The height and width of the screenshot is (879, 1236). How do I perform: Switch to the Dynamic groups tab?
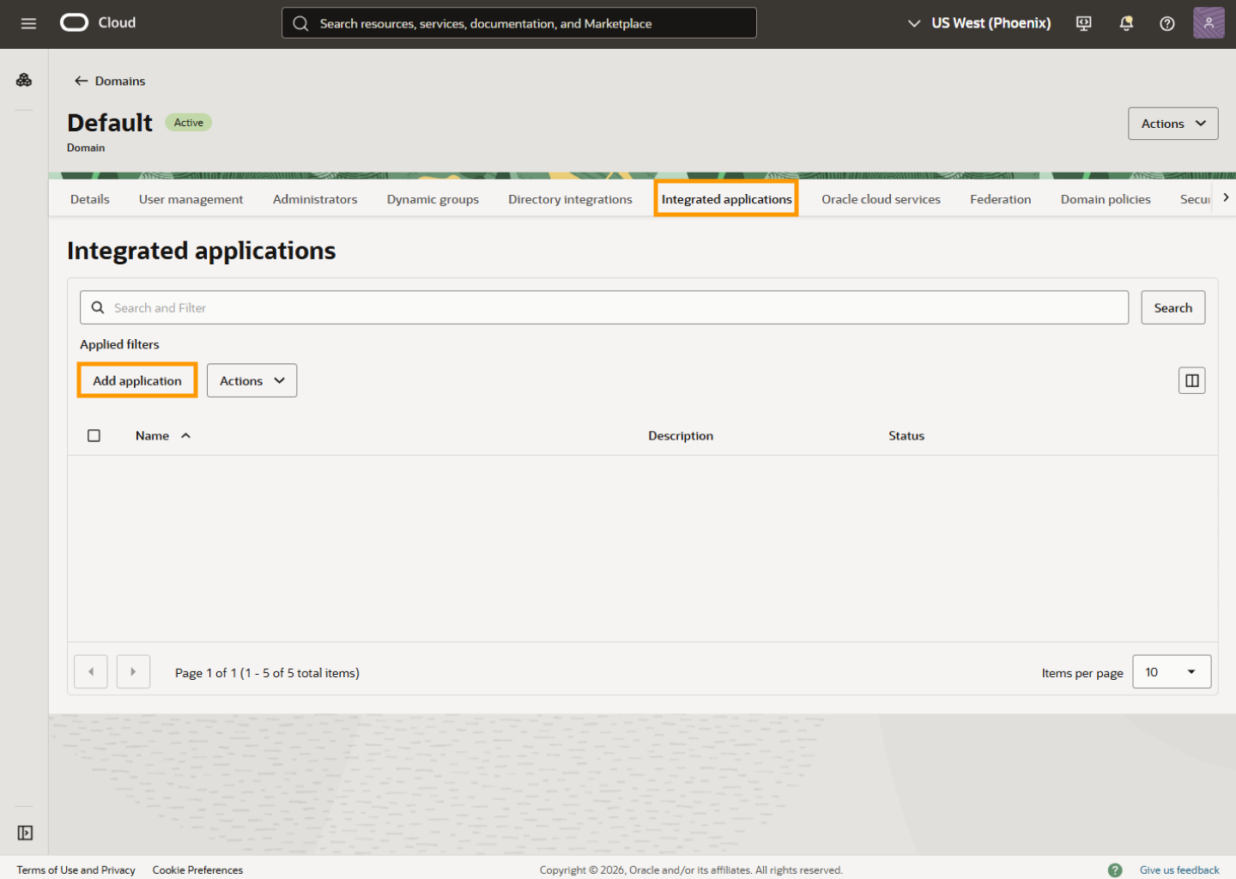433,199
